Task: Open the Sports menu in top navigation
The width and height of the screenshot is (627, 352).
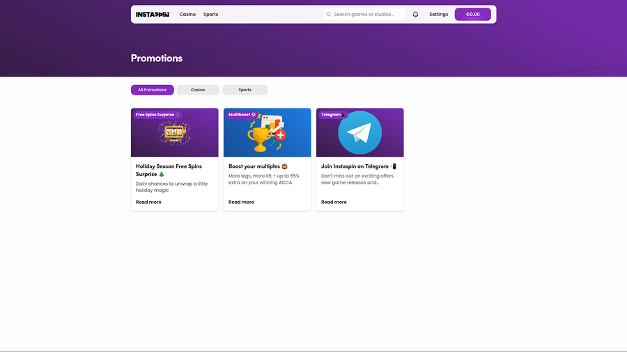Action: 210,14
